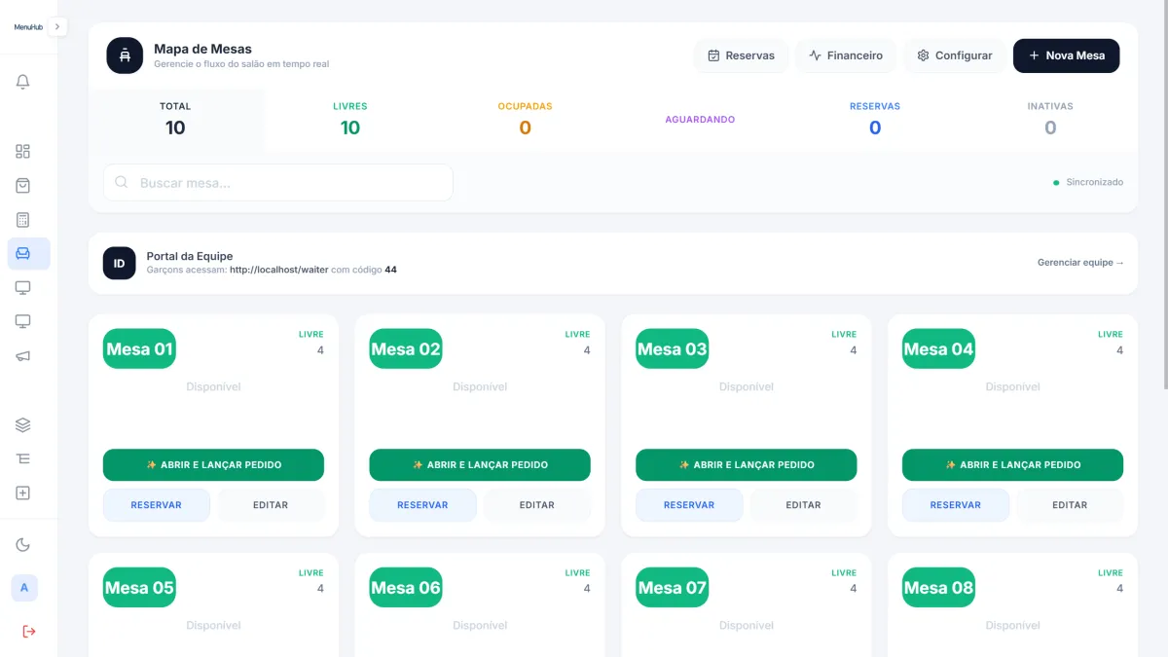Click the Sincronizado status indicator
Viewport: 1168px width, 657px height.
[x=1088, y=182]
